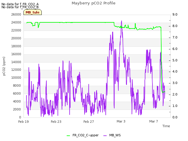
Task: Click the 1.0 right-axis tick label
Action: pos(175,106)
